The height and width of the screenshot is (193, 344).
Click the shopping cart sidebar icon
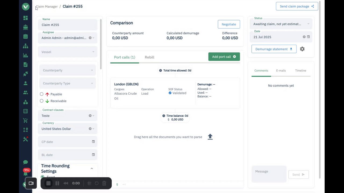26,121
